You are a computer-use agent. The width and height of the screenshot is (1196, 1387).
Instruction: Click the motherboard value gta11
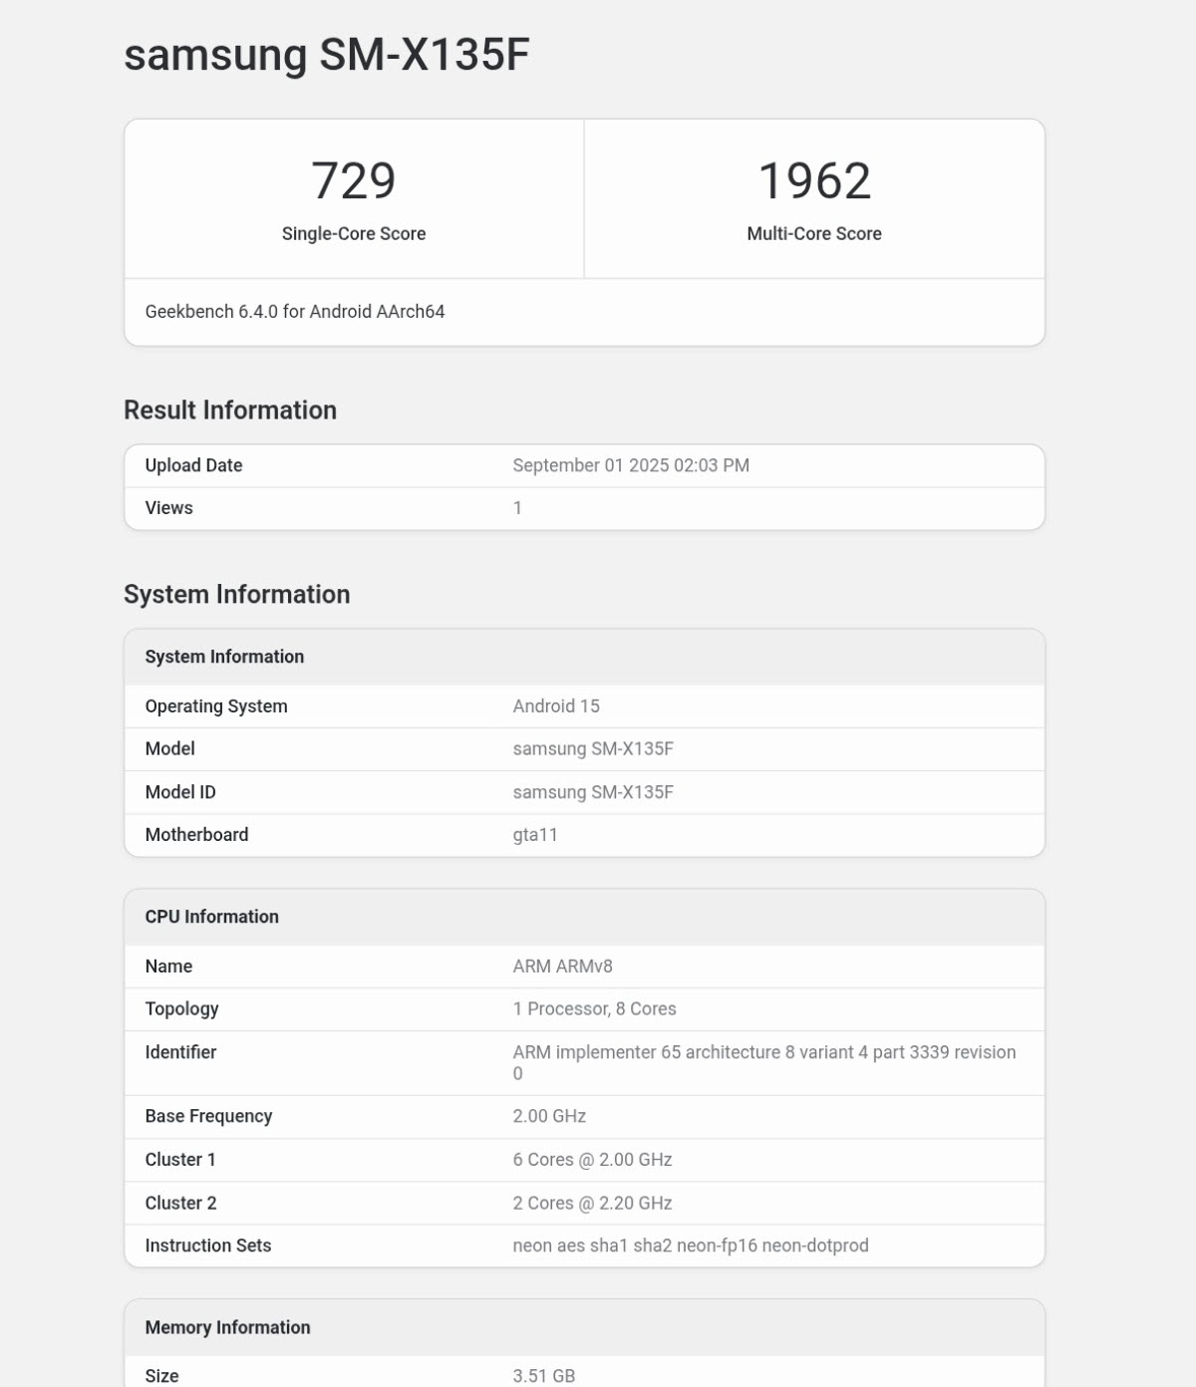(535, 835)
